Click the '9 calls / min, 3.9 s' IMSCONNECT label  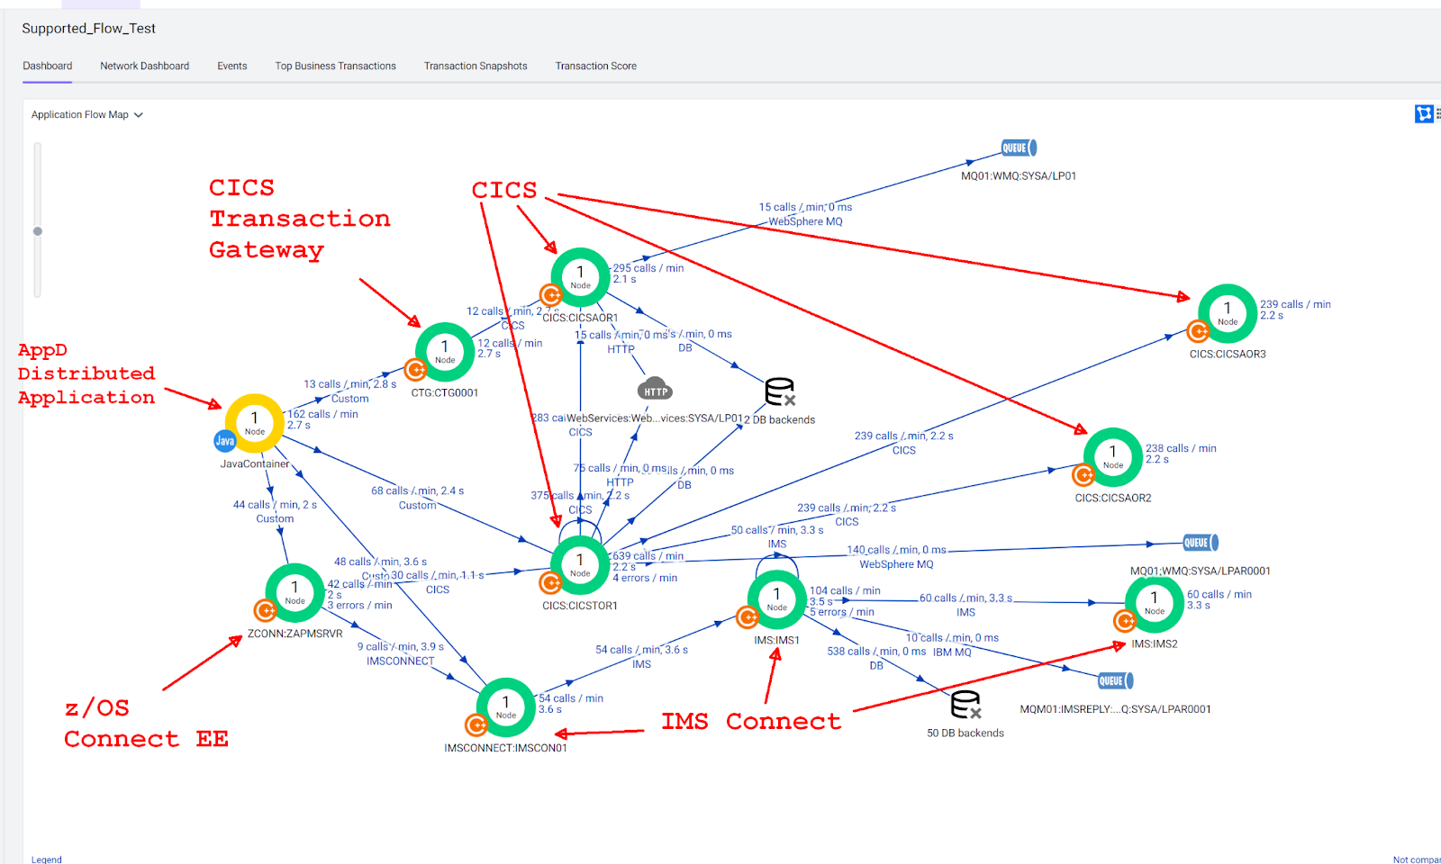400,647
